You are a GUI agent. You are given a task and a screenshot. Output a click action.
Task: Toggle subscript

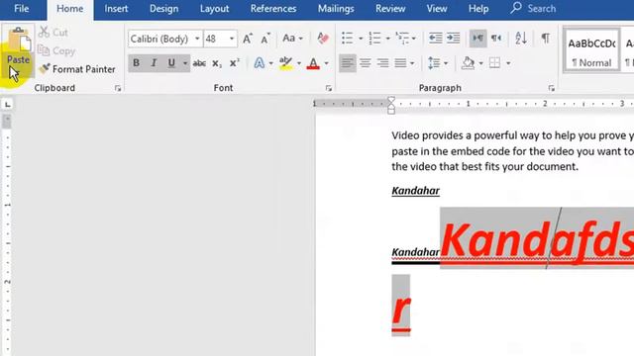[217, 63]
